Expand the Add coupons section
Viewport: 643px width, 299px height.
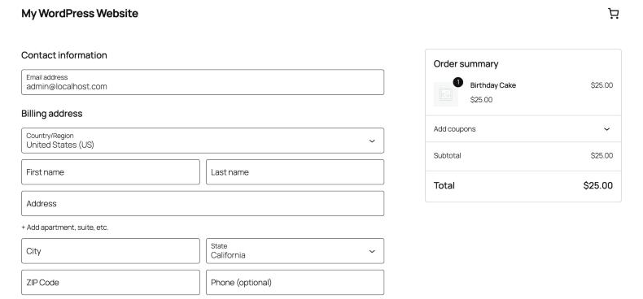(x=523, y=129)
